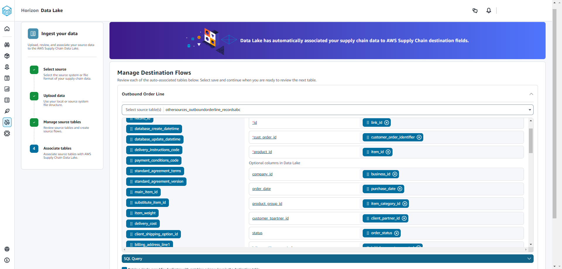The width and height of the screenshot is (562, 269).
Task: Click the Associate tables step
Action: pyautogui.click(x=57, y=148)
